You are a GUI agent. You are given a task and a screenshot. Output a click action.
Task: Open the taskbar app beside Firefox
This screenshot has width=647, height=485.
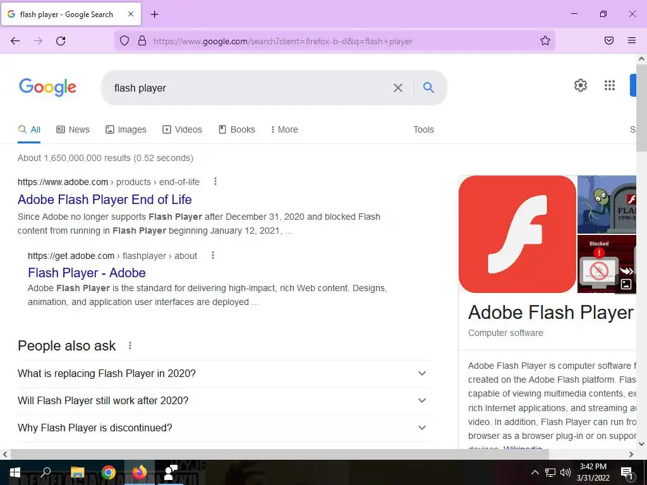coord(171,472)
